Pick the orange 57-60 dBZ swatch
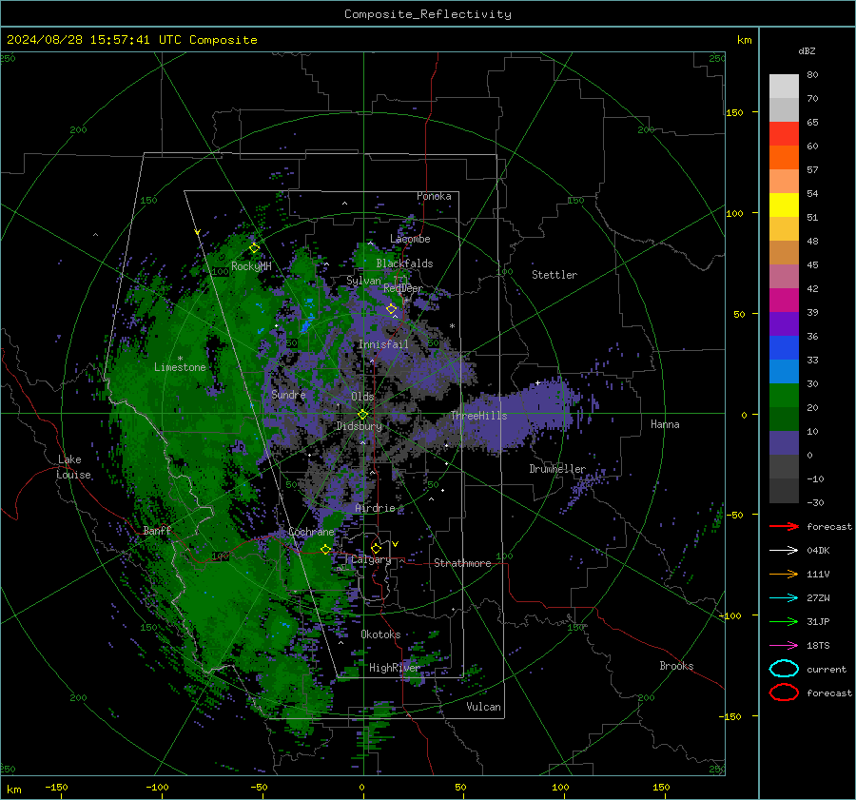Screen dimensions: 856x800 click(784, 157)
